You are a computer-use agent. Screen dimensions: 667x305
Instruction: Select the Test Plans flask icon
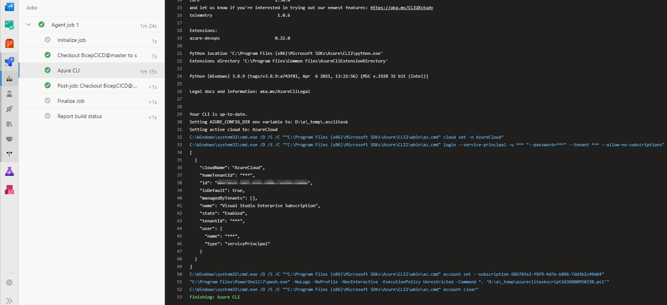click(9, 171)
